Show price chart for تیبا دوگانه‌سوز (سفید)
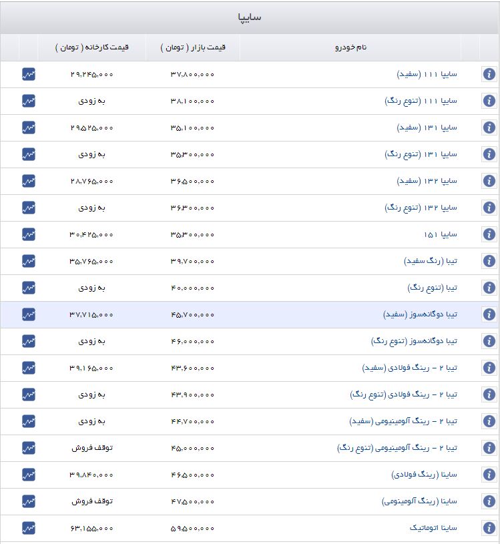This screenshot has height=544, width=500. 29,314
